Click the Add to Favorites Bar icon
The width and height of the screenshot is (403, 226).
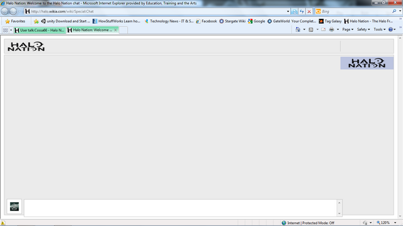click(x=37, y=21)
